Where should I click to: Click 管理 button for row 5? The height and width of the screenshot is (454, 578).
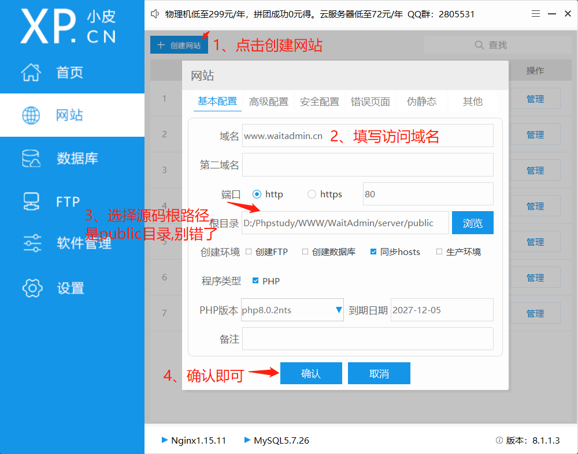pyautogui.click(x=535, y=242)
